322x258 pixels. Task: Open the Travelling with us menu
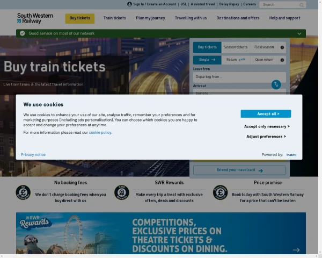pyautogui.click(x=191, y=18)
